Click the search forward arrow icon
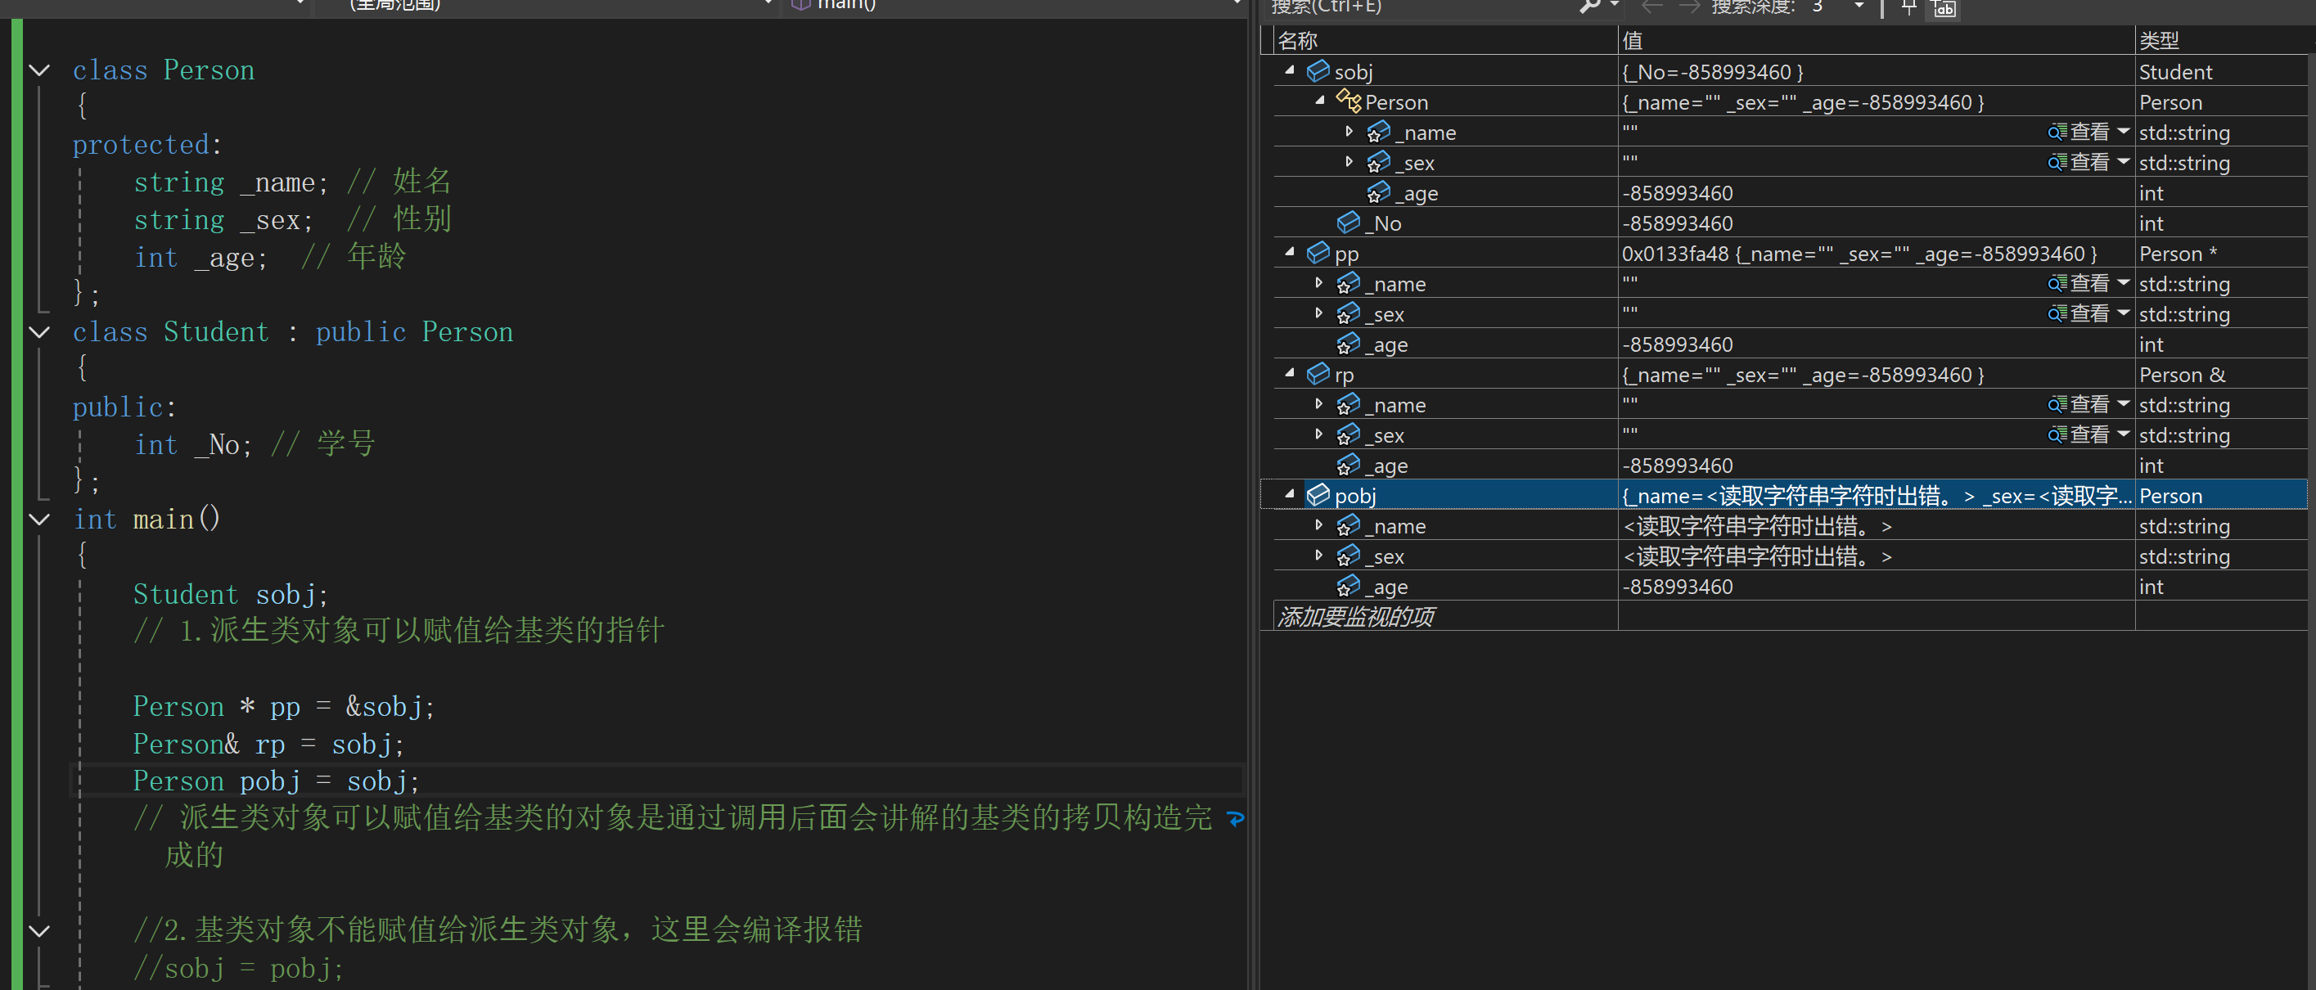2316x990 pixels. pos(1689,7)
